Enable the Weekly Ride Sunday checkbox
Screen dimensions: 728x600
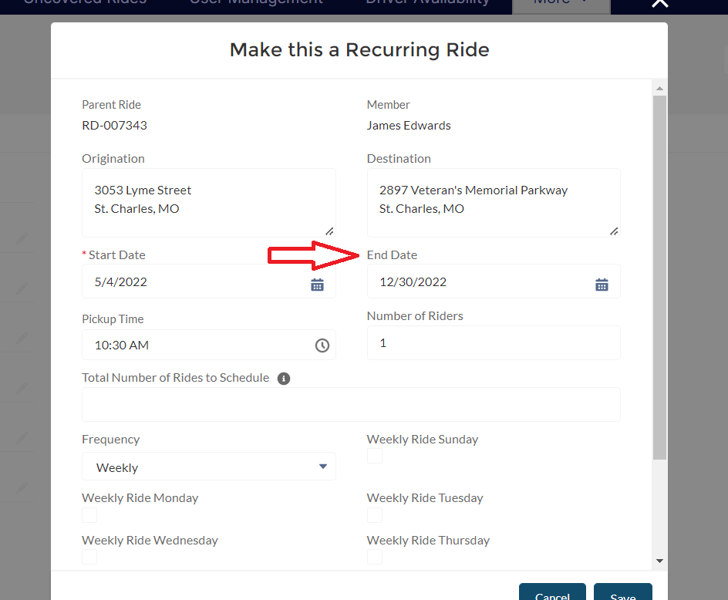375,457
